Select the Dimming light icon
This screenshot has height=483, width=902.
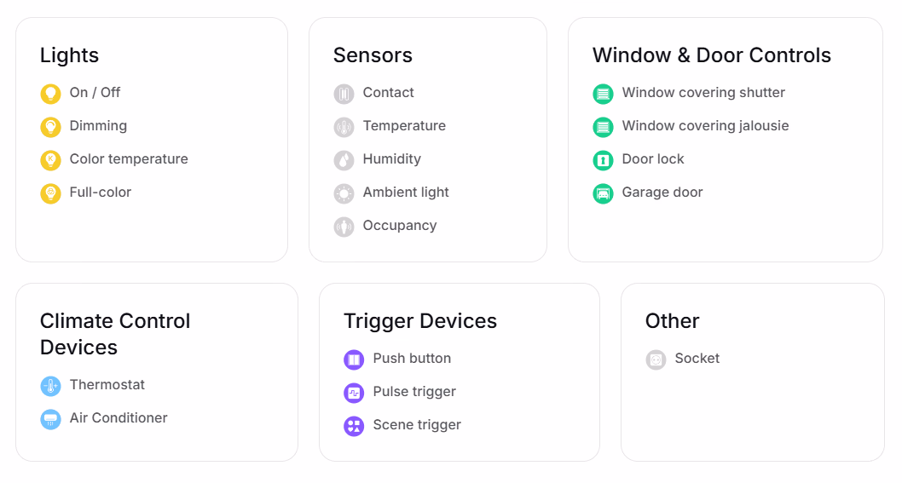[50, 127]
